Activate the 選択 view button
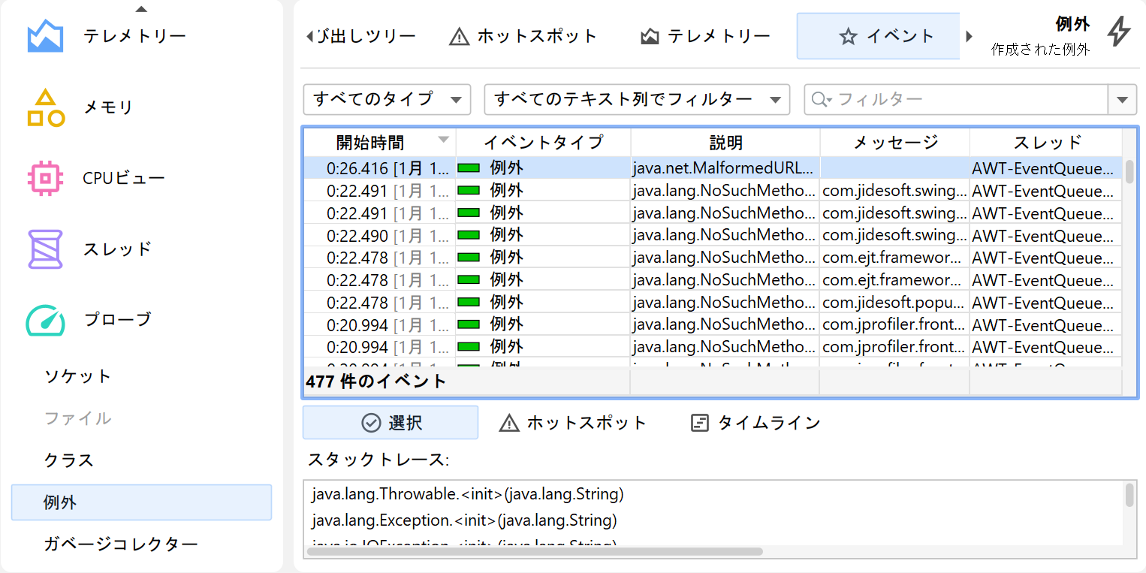 click(391, 423)
